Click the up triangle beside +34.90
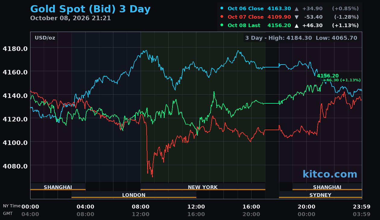This screenshot has height=220, width=380. (297, 8)
